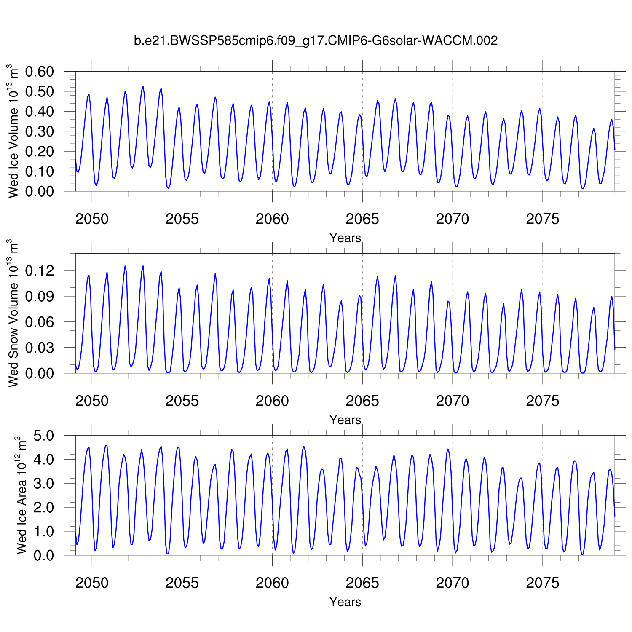
Task: Select the 2075 tick label in ice volume panel
Action: (x=542, y=219)
